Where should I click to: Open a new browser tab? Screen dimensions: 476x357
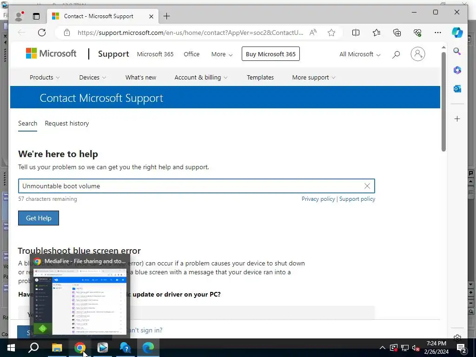pos(167,16)
